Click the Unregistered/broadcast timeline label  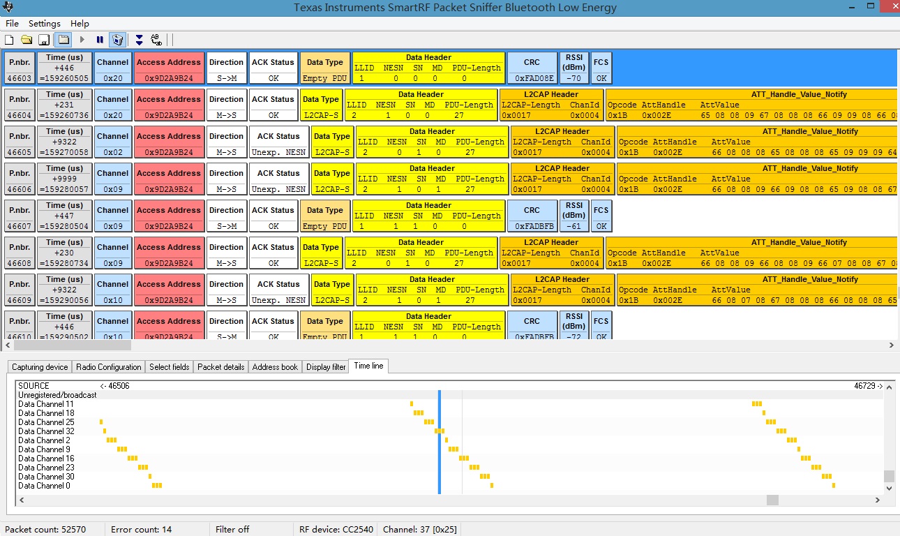pos(57,395)
